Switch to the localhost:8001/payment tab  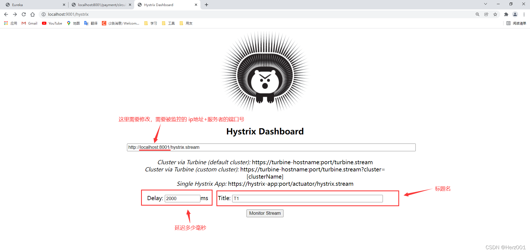101,5
